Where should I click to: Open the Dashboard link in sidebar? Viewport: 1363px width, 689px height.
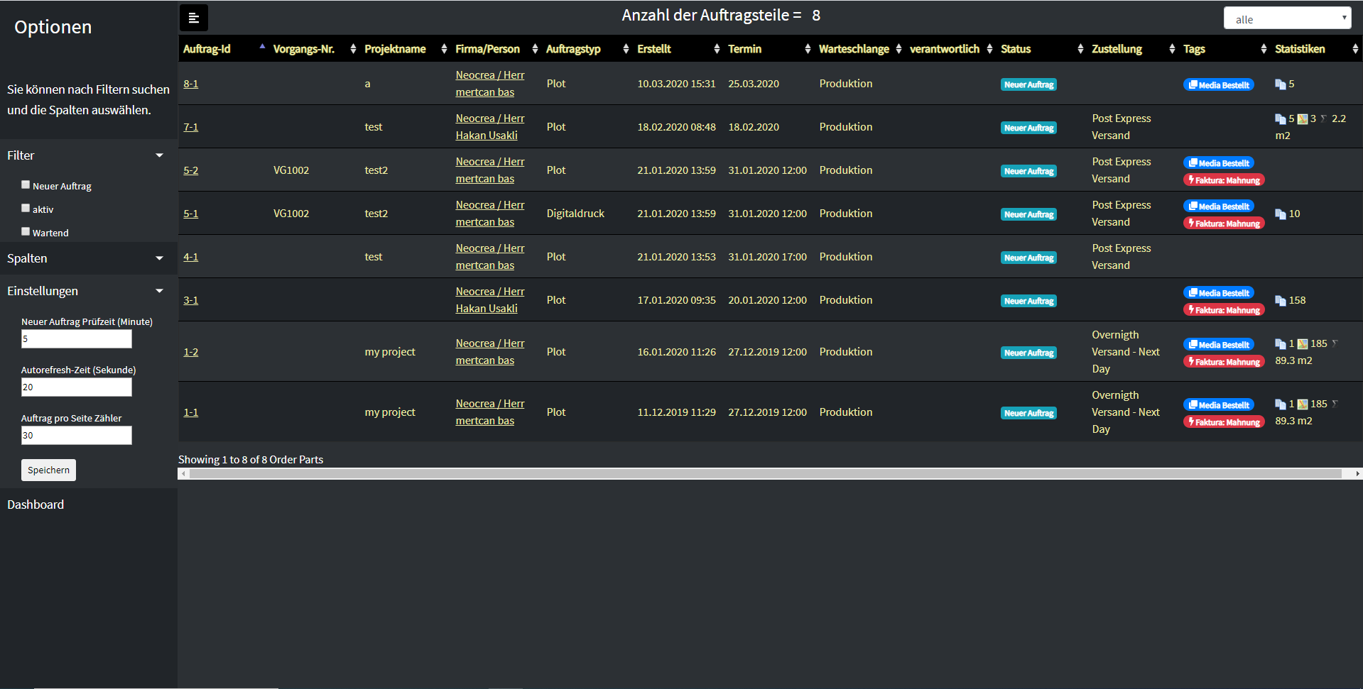tap(36, 505)
